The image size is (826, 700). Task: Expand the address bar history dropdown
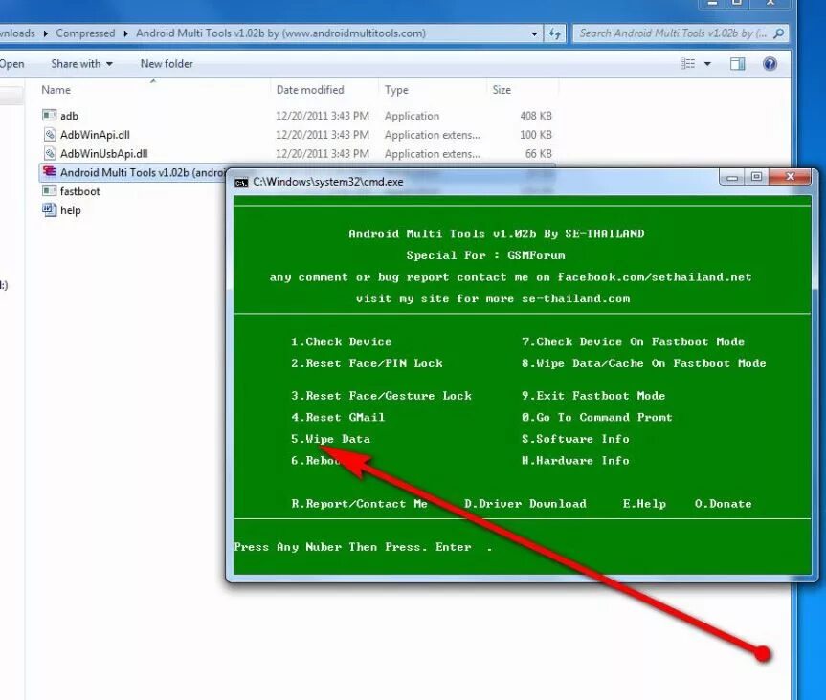[535, 33]
